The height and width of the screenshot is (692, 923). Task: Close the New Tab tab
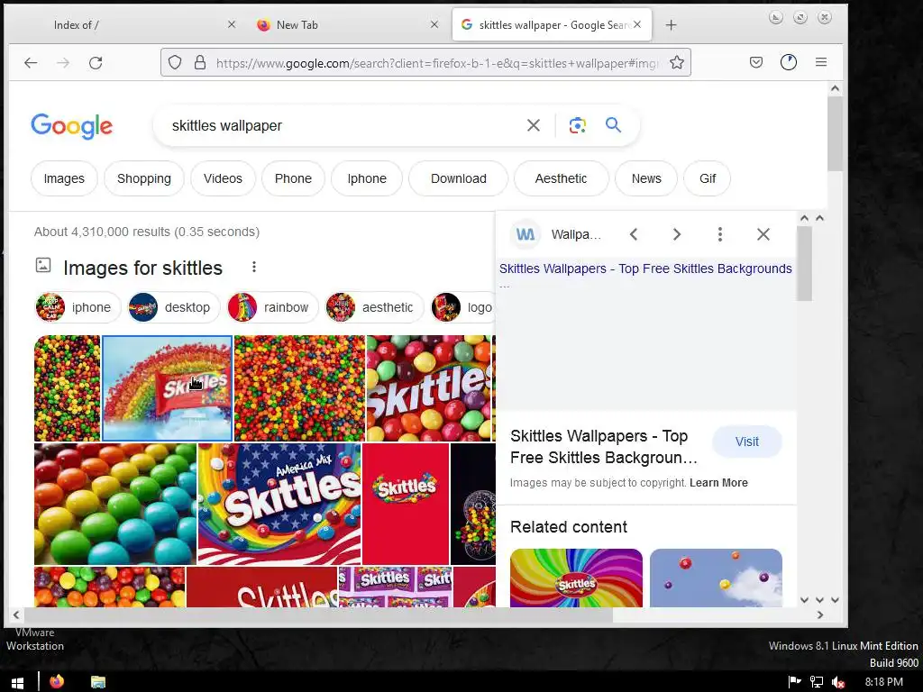pos(434,24)
